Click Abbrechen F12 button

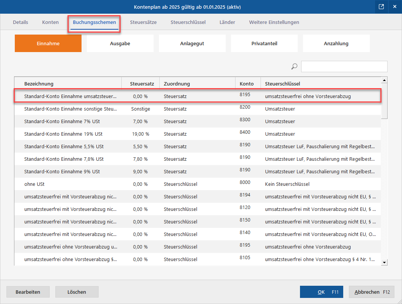(372, 292)
